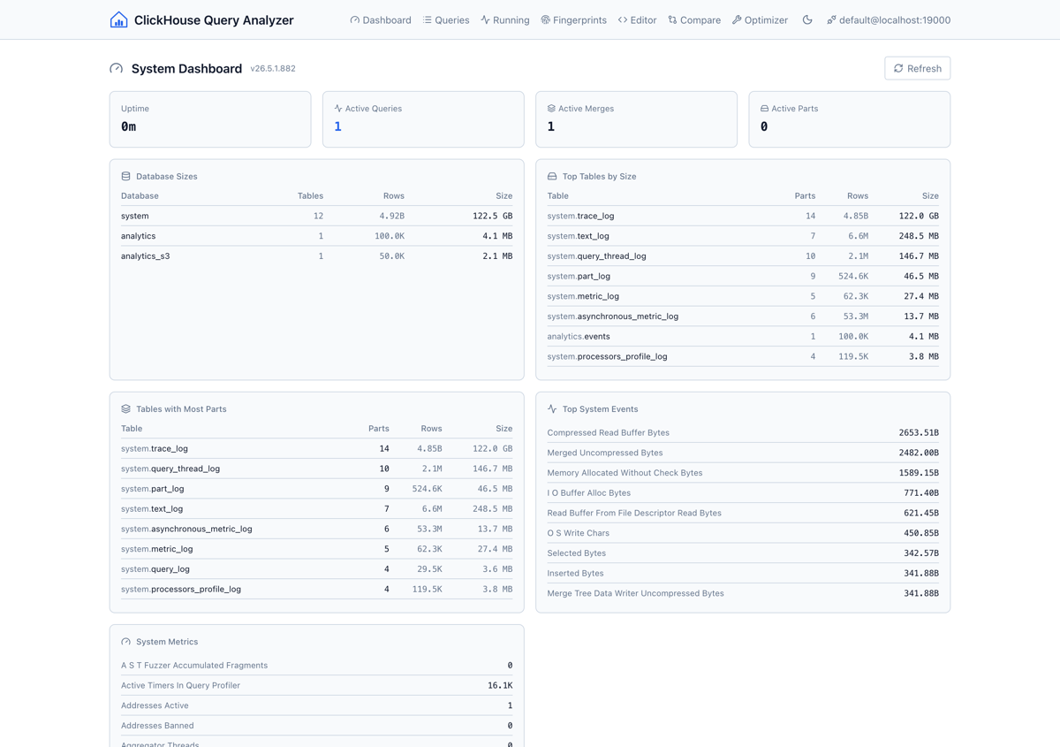Viewport: 1060px width, 747px height.
Task: Click analytics.events table row
Action: tap(743, 337)
